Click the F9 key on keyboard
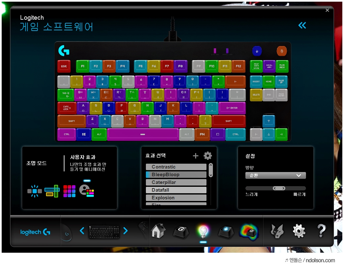The width and height of the screenshot is (344, 266). click(199, 66)
